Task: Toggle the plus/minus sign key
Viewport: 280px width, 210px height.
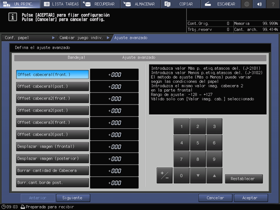Action: 165,175
